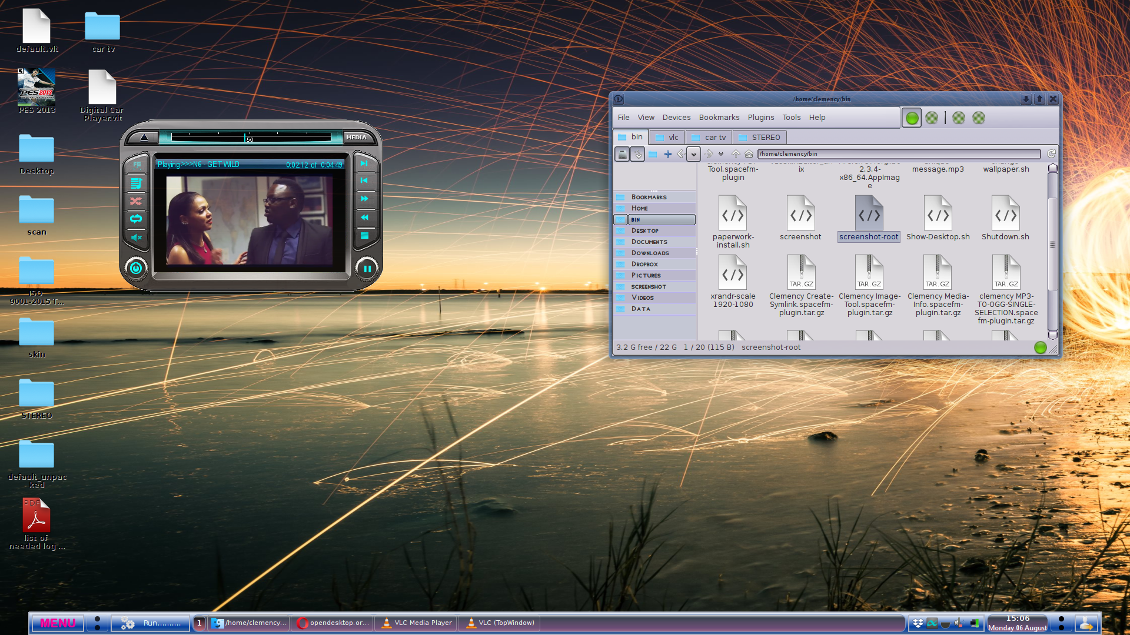Go back with the left arrow icon

pyautogui.click(x=681, y=154)
